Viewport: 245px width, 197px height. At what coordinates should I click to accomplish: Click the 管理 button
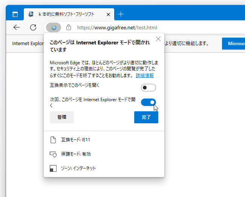(62, 117)
